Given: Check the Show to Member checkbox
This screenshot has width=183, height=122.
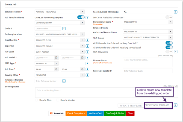Looking at the screenshot, I should click(x=58, y=100).
